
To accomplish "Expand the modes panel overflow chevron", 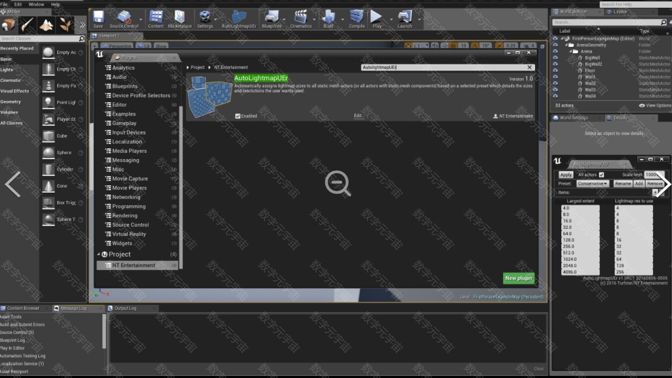I will (x=82, y=25).
